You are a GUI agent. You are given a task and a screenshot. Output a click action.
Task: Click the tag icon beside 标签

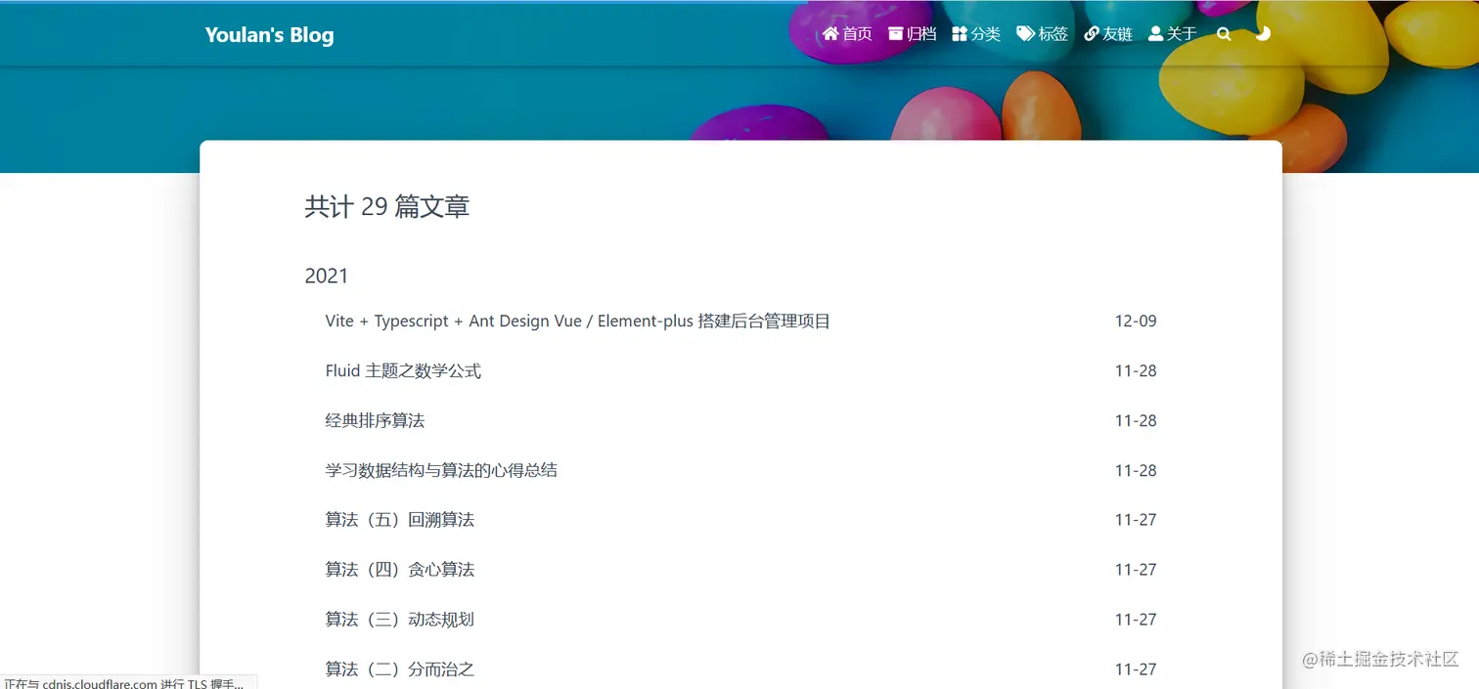(x=1023, y=32)
